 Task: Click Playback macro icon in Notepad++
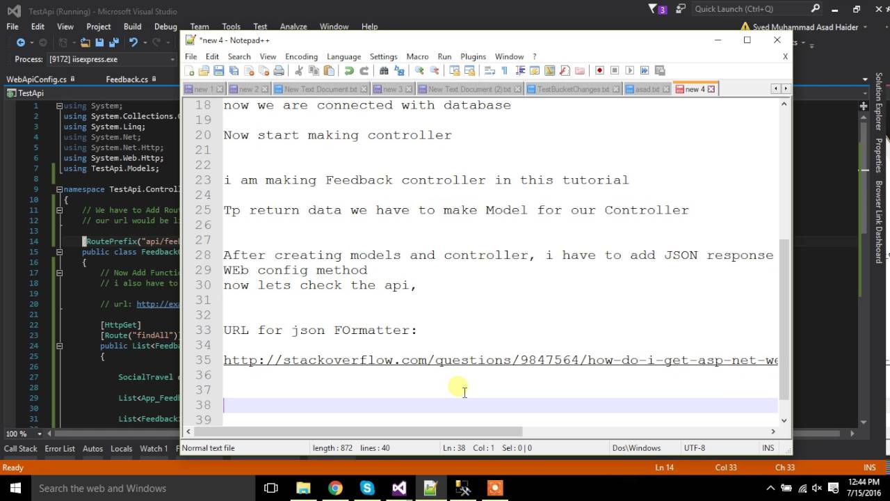point(629,70)
